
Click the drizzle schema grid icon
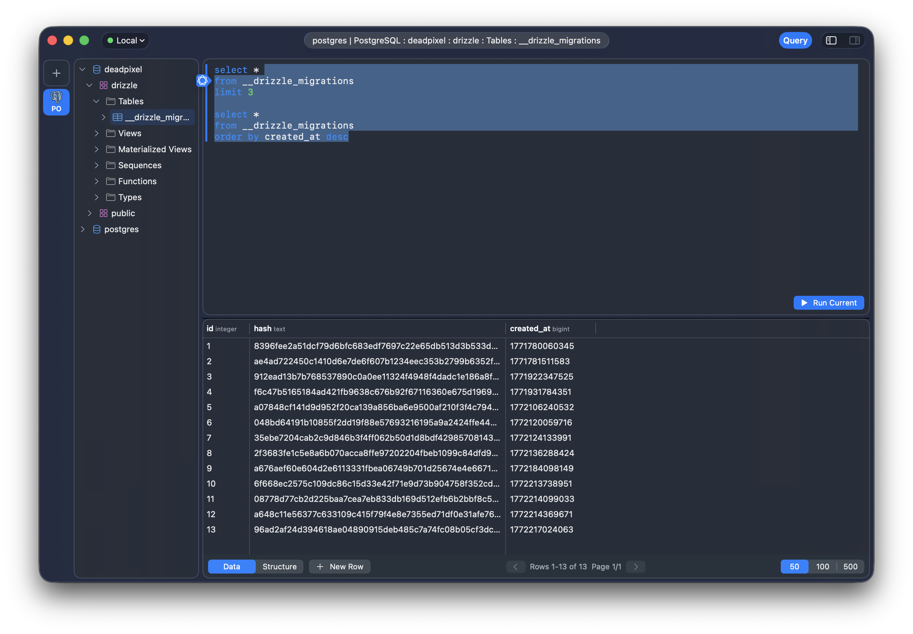pos(103,85)
